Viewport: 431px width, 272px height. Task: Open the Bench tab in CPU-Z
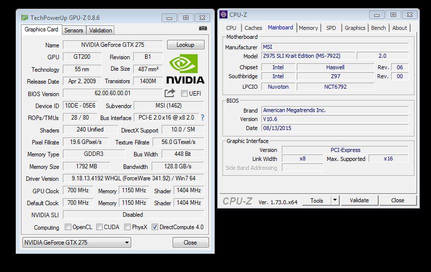coord(379,28)
